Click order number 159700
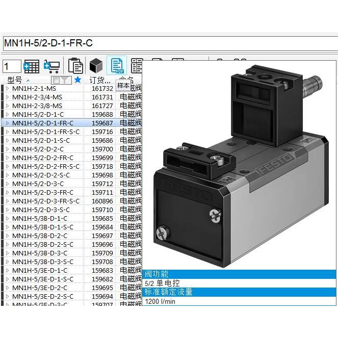Viewport: 338px width, 338px height. click(x=102, y=149)
